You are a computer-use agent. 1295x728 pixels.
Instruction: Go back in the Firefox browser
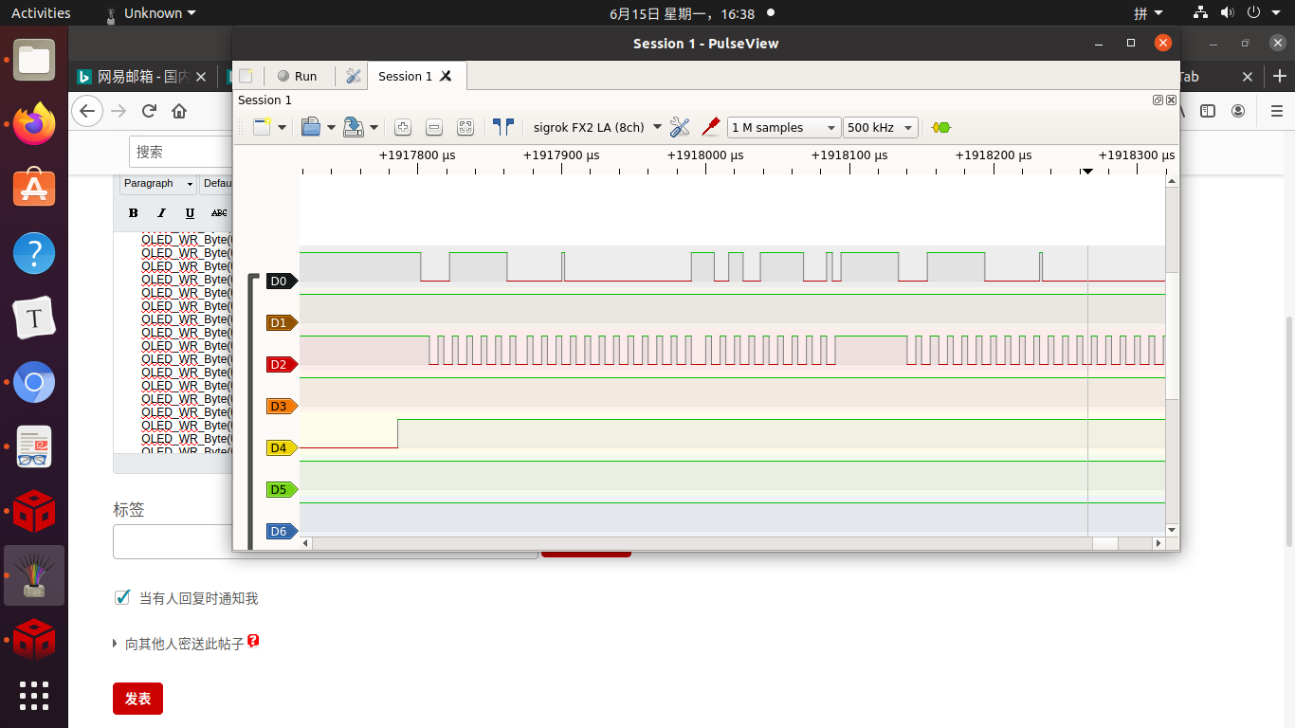pos(87,111)
